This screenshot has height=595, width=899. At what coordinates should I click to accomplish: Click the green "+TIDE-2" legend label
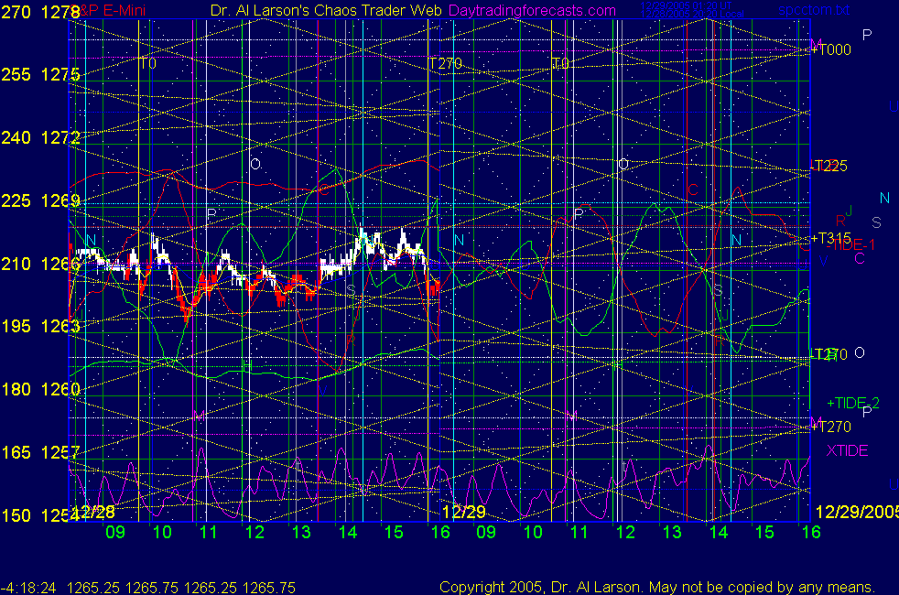(x=853, y=403)
